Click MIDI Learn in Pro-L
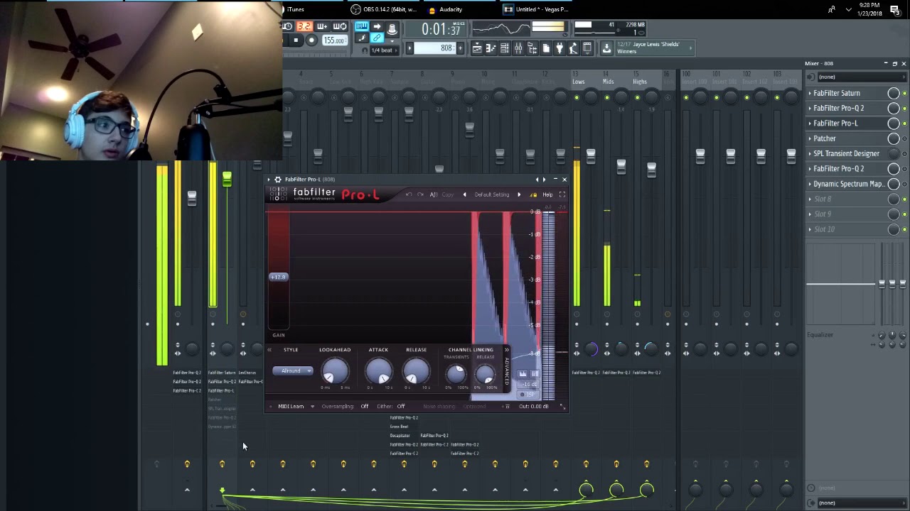The width and height of the screenshot is (910, 511). [291, 407]
